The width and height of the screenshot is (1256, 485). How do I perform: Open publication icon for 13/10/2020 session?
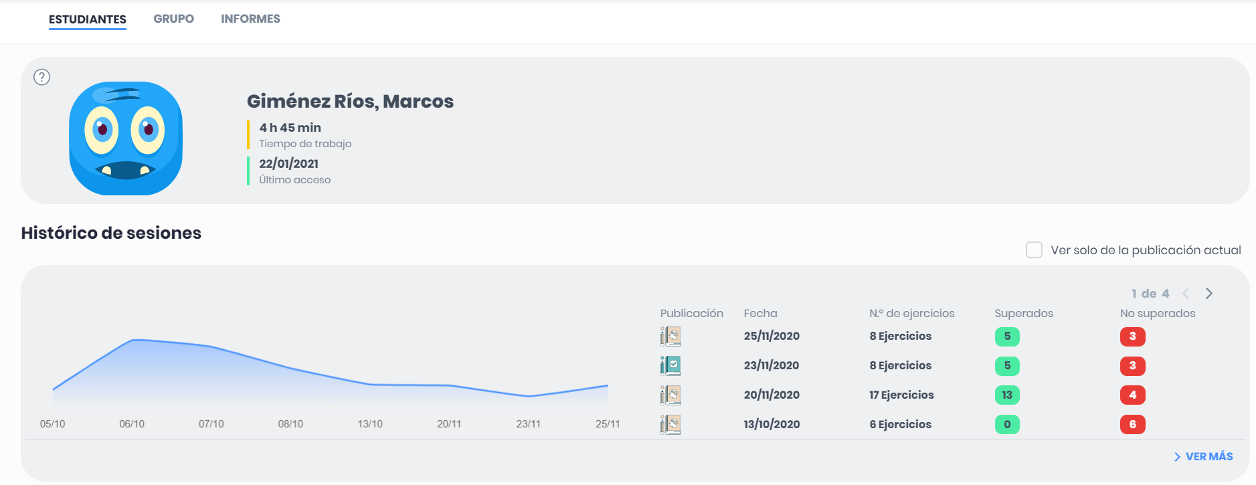(x=670, y=424)
